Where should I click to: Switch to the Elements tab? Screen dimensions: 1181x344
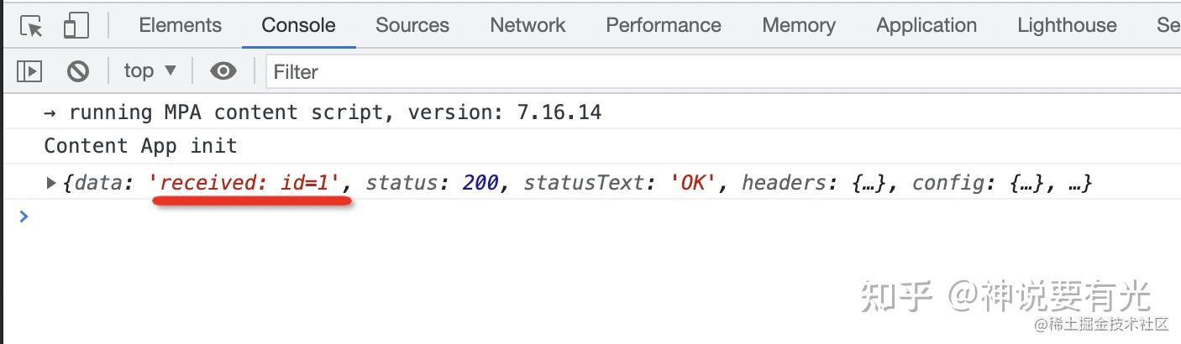pyautogui.click(x=180, y=25)
